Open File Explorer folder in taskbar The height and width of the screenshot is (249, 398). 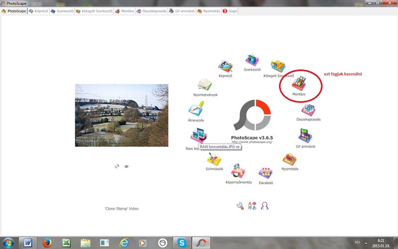click(x=86, y=243)
